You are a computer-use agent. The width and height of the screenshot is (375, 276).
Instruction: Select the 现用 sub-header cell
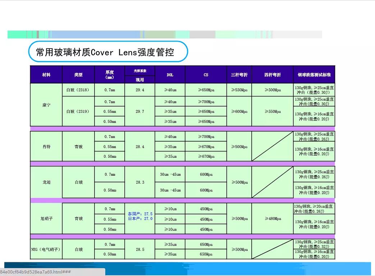[140, 79]
